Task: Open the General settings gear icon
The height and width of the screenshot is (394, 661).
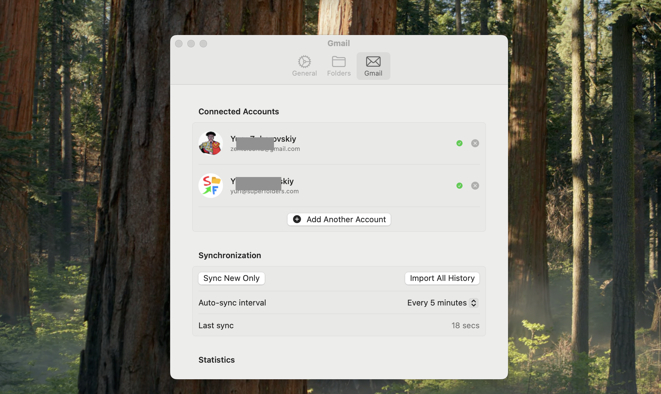Action: pyautogui.click(x=304, y=62)
